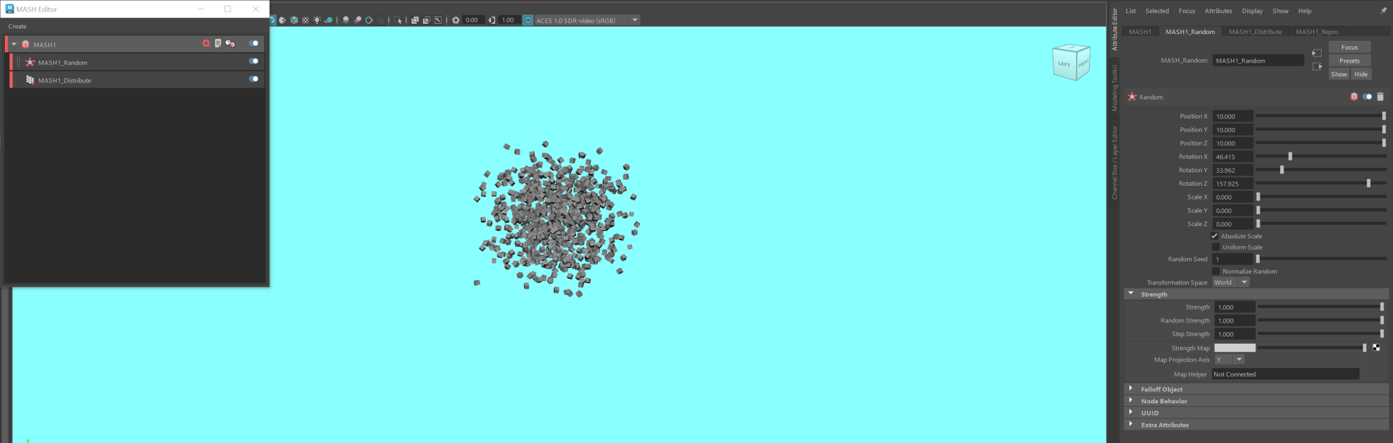Click the trash icon in Random header
This screenshot has width=1393, height=443.
click(x=1380, y=97)
